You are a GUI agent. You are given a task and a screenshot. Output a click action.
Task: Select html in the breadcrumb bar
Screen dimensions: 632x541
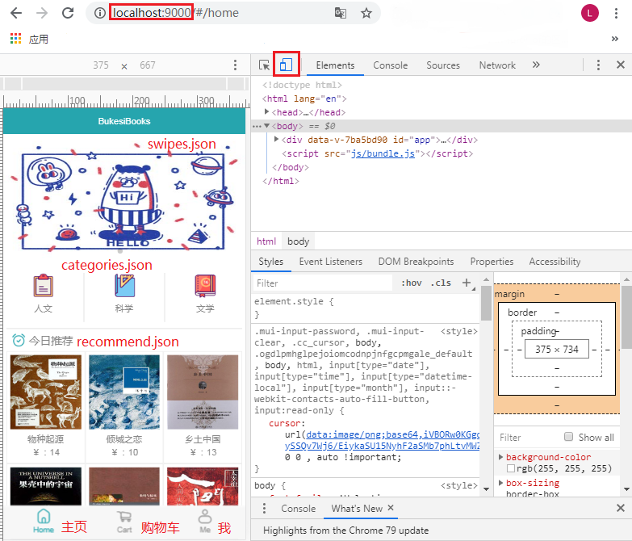tap(266, 241)
